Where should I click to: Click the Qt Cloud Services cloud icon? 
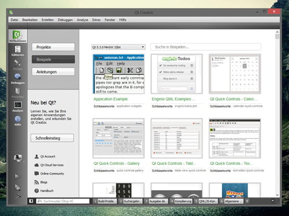point(36,165)
